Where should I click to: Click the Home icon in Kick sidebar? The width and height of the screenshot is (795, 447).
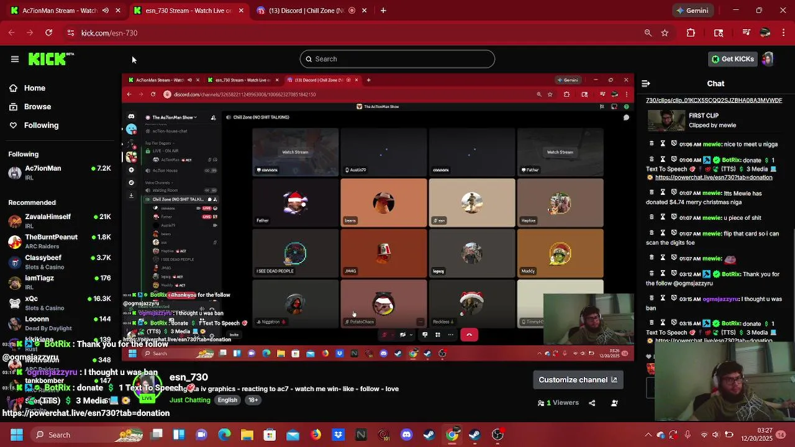pyautogui.click(x=13, y=88)
